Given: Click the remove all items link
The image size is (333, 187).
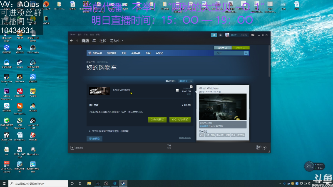Looking at the screenshot, I should [x=185, y=138].
